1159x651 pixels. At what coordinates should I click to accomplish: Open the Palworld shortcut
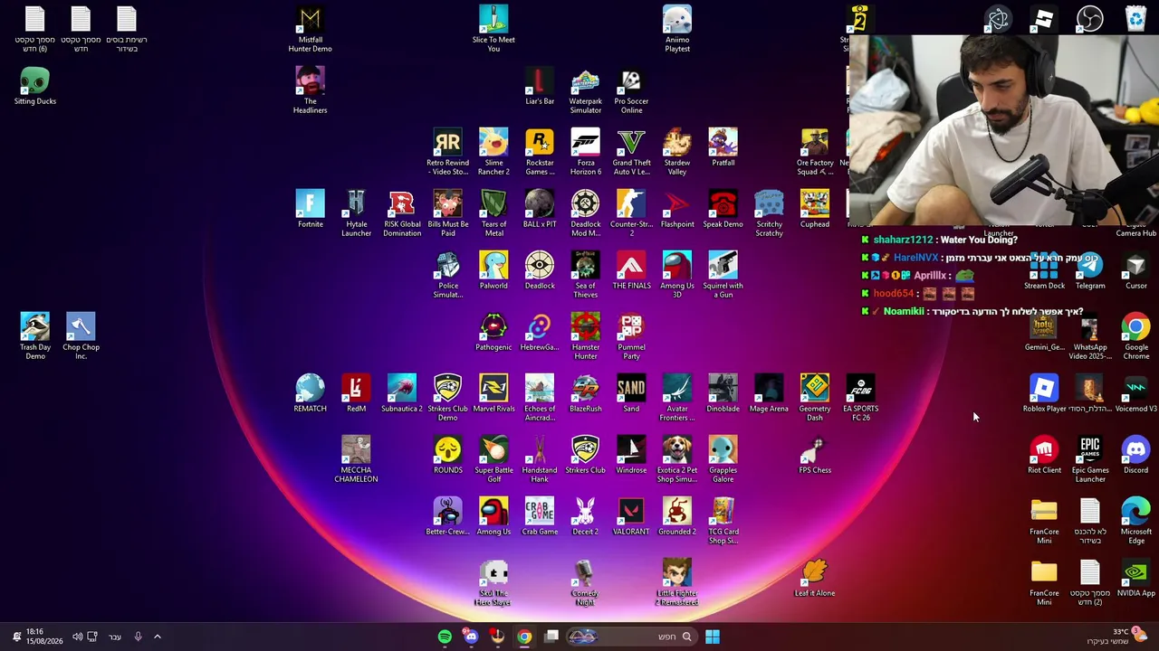coord(493,271)
